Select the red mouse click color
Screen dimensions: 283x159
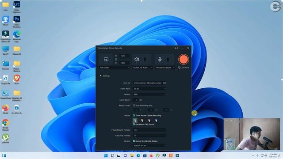[x=149, y=120]
